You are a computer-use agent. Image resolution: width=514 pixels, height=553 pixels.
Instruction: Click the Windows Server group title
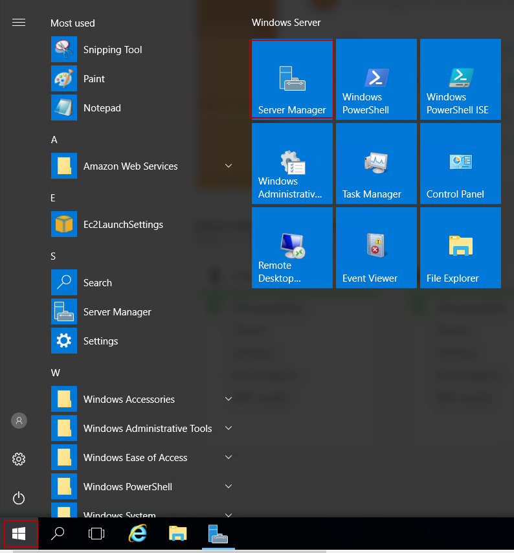tap(286, 23)
